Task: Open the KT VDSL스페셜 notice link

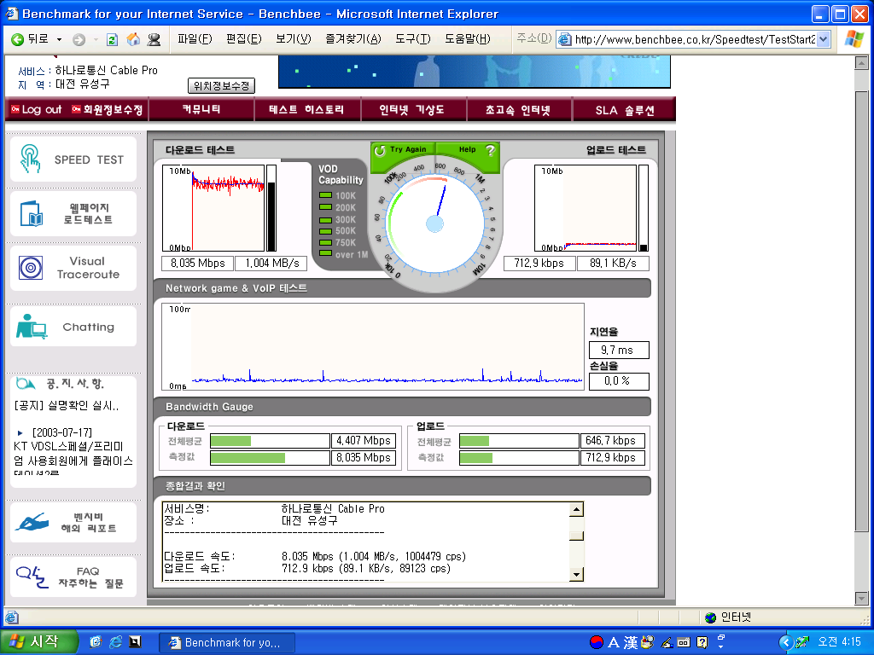Action: 73,454
